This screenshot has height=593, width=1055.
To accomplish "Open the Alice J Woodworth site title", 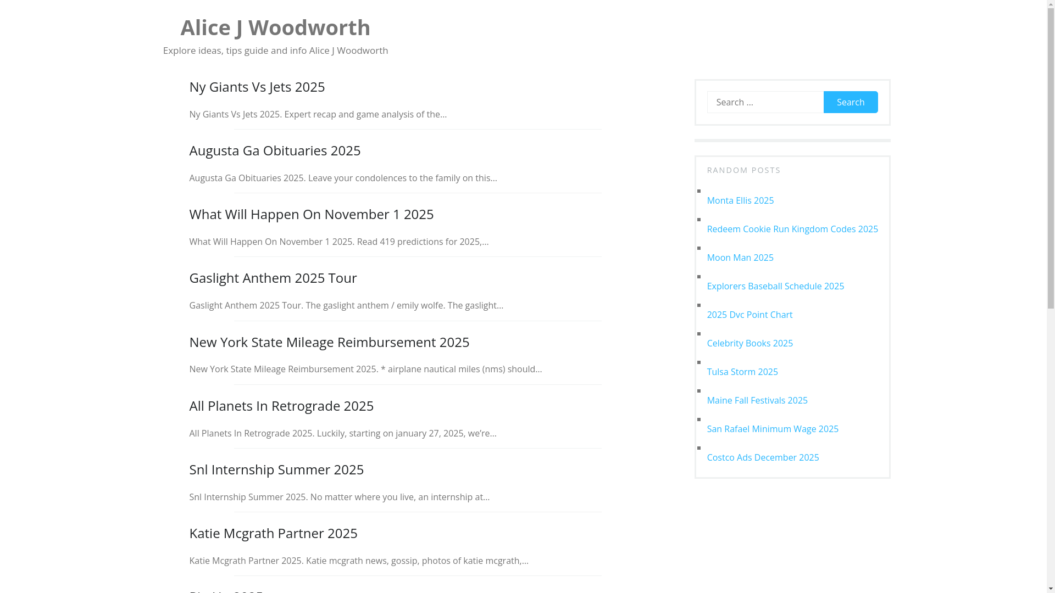I will click(275, 27).
